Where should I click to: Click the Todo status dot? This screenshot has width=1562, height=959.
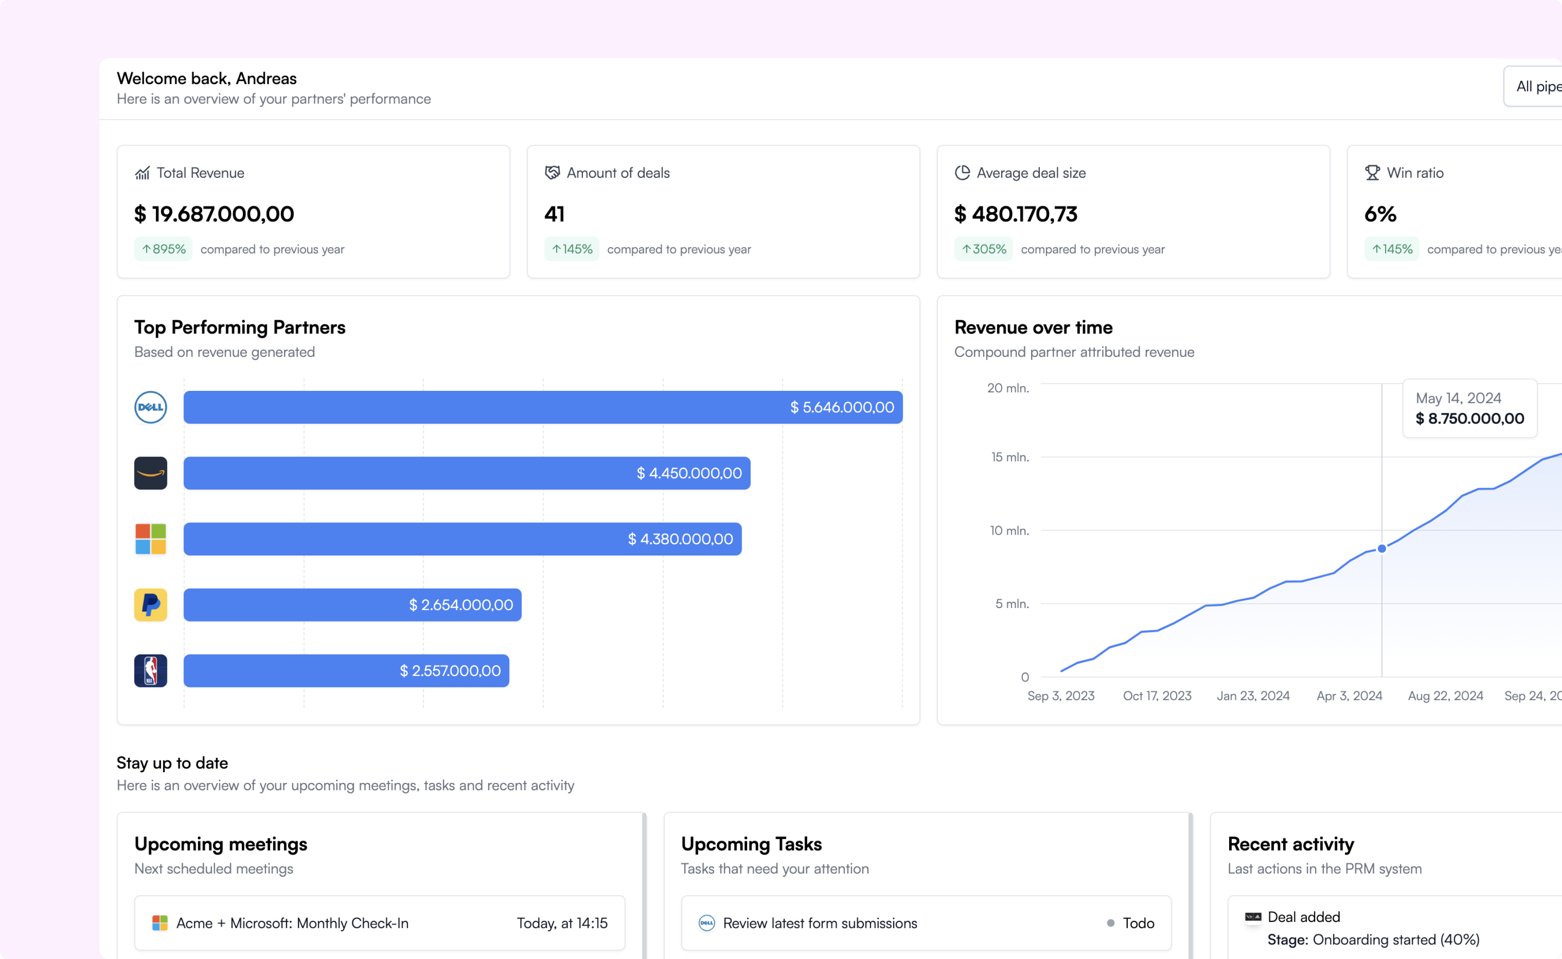[x=1111, y=923]
